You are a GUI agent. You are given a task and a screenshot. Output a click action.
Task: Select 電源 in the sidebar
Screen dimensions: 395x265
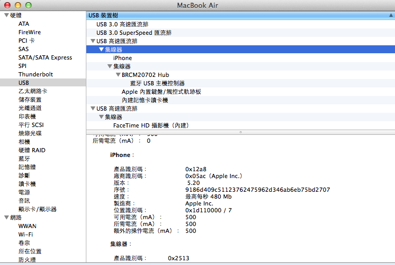pyautogui.click(x=24, y=192)
